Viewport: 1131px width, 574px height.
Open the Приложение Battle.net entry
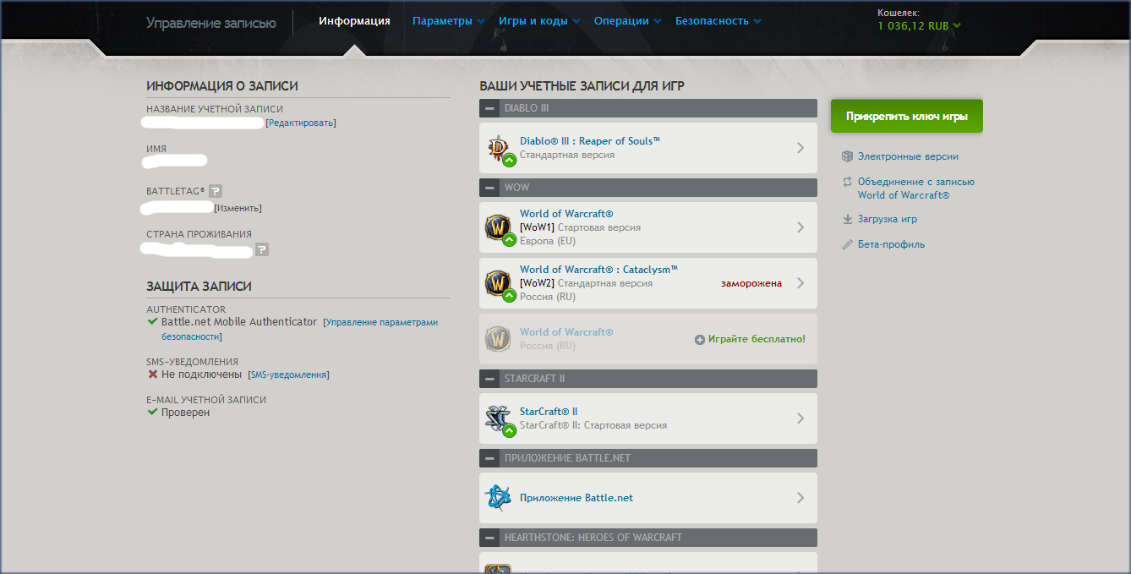tap(648, 498)
